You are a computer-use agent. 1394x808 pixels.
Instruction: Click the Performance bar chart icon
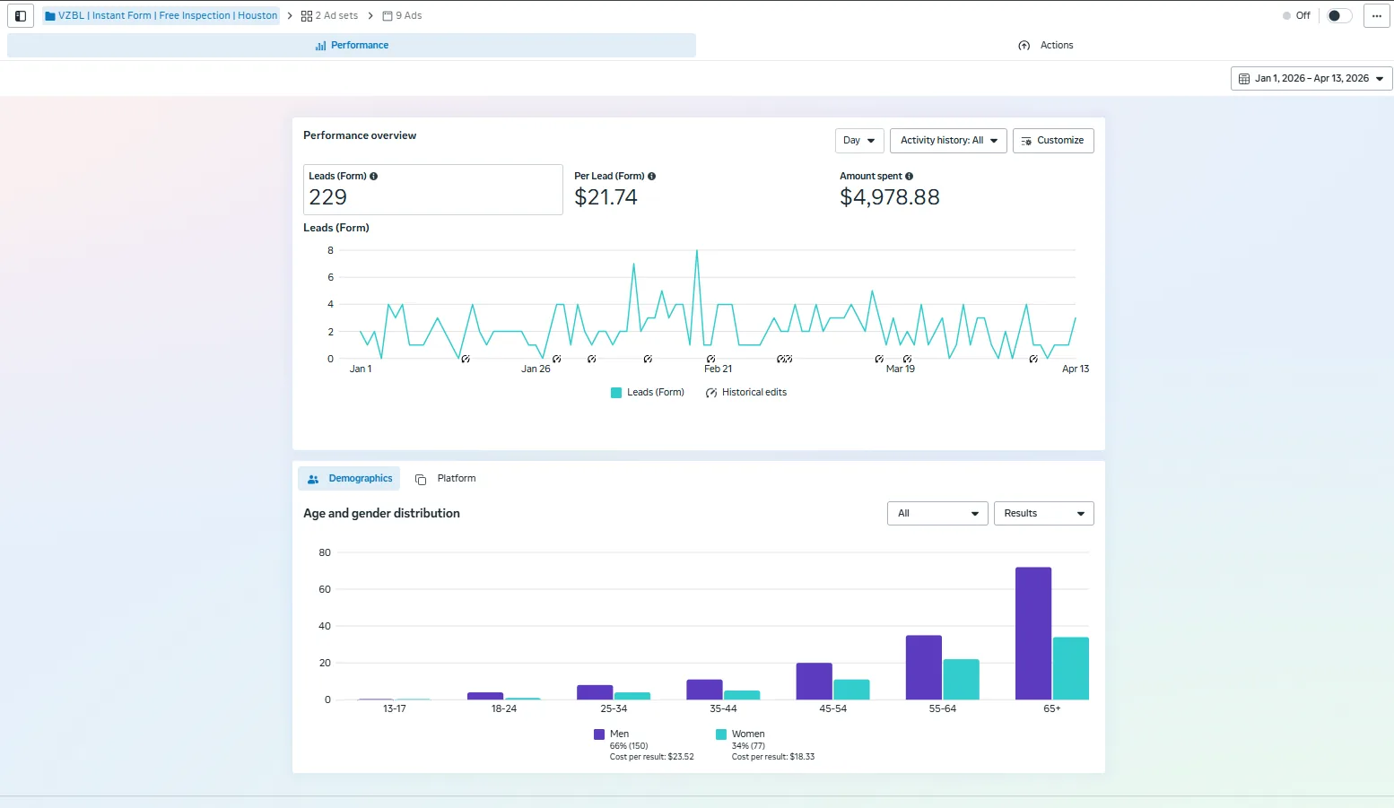[x=320, y=46]
